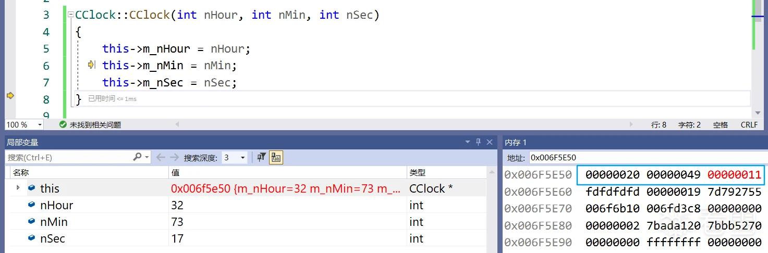
Task: Select the 'this' variable row name
Action: tap(50, 188)
